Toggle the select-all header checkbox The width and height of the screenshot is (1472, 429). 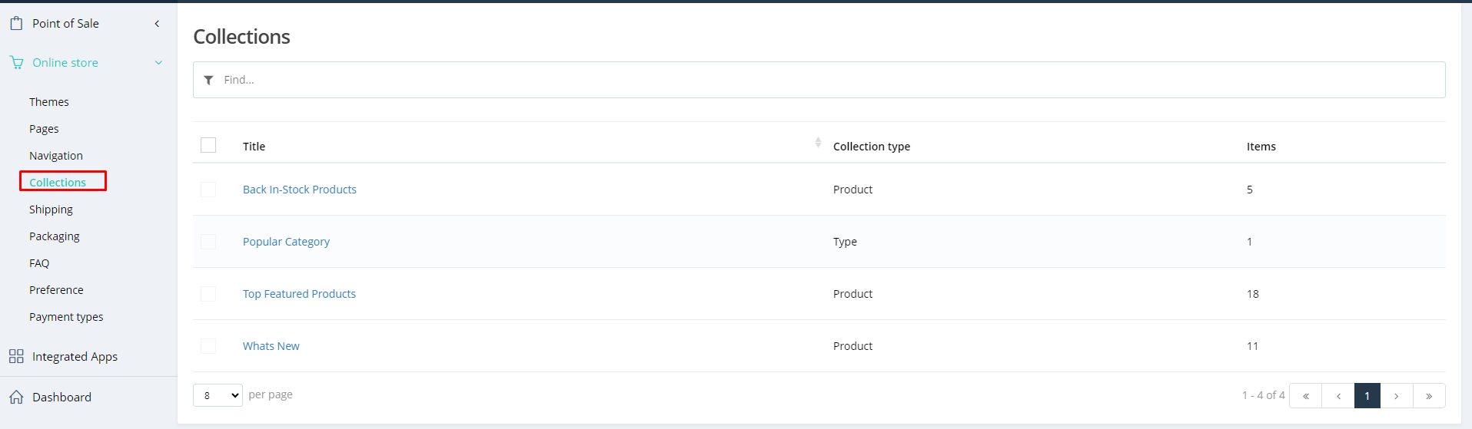pyautogui.click(x=208, y=145)
